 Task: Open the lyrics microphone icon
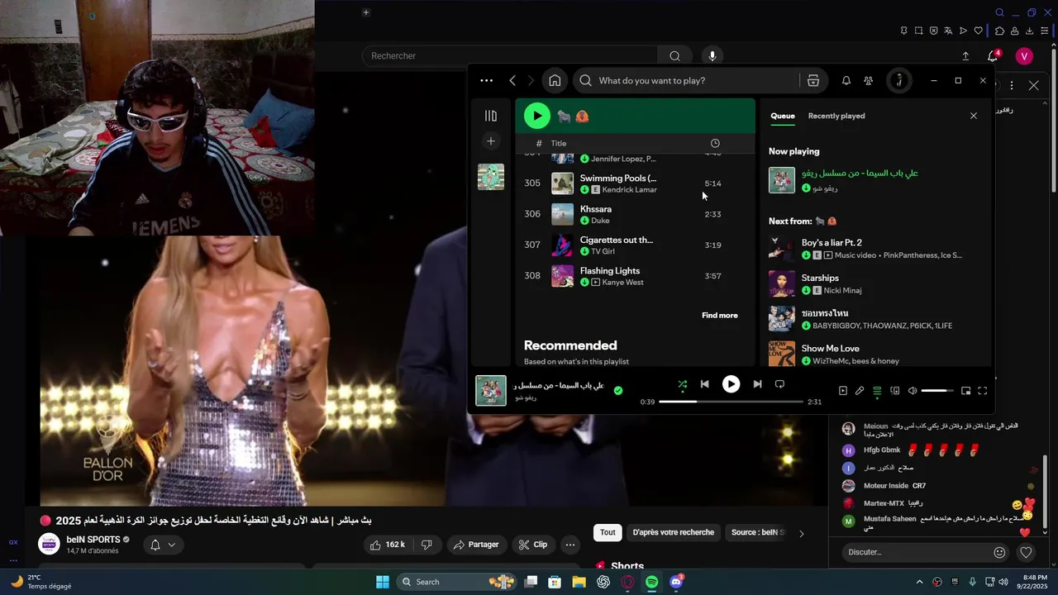click(860, 391)
